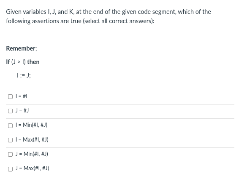Click the bold "then" keyword
The height and width of the screenshot is (174, 239).
pos(33,62)
